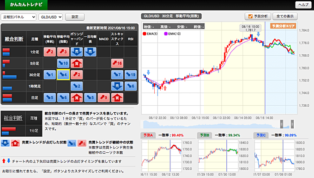Image resolution: width=314 pixels, height=178 pixels.
Task: Click 1分足 simple moving average buy 2 icon
Action: 50,52
